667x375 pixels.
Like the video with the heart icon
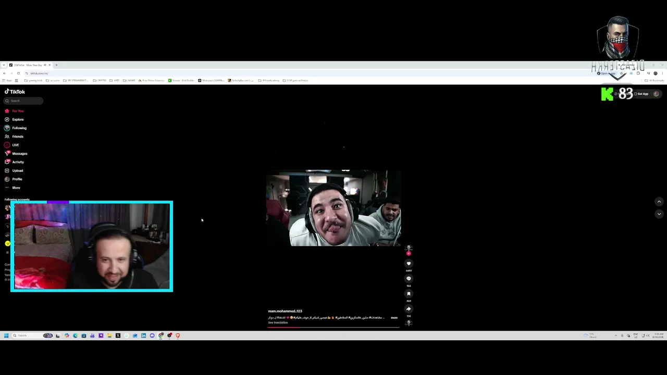(x=409, y=264)
